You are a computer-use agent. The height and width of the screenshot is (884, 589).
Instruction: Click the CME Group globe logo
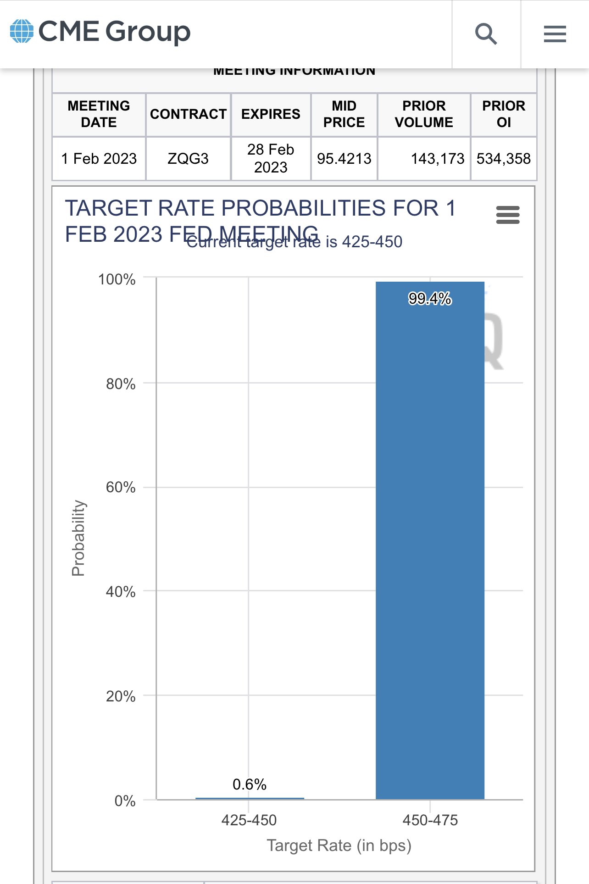pos(22,31)
